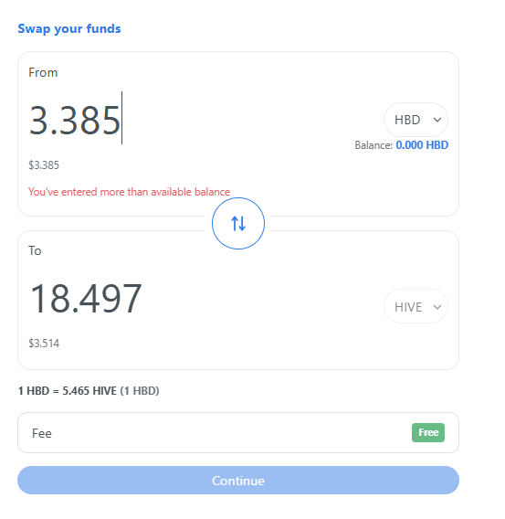Select the Fee row
The height and width of the screenshot is (519, 505).
pos(238,432)
